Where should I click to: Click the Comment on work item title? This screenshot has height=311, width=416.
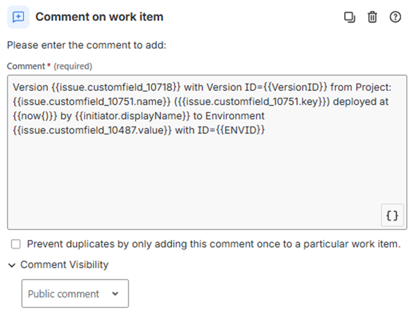click(99, 17)
